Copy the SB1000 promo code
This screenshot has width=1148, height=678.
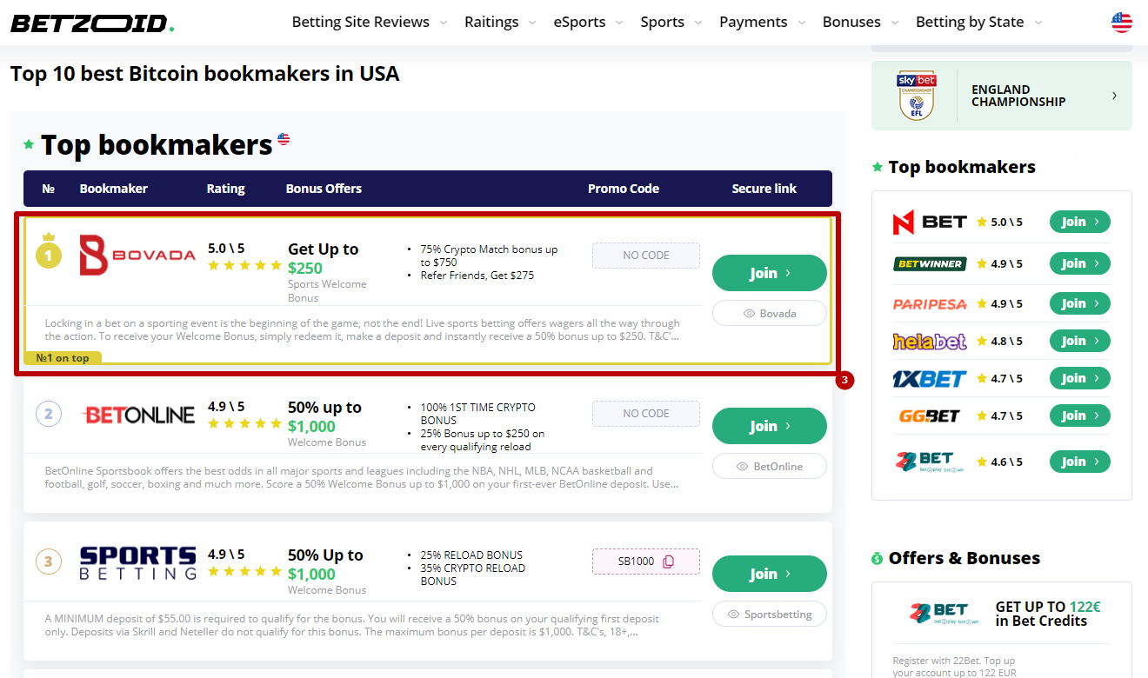(x=668, y=562)
